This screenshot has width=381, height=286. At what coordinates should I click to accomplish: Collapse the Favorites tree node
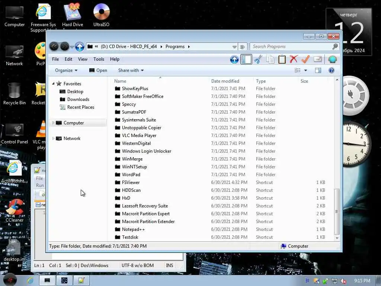(53, 83)
